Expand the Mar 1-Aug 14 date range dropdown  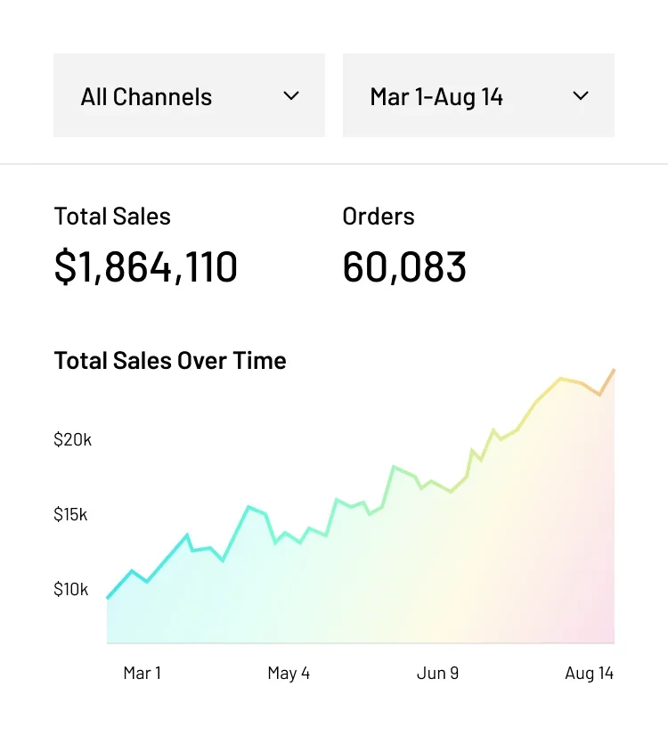coord(477,96)
